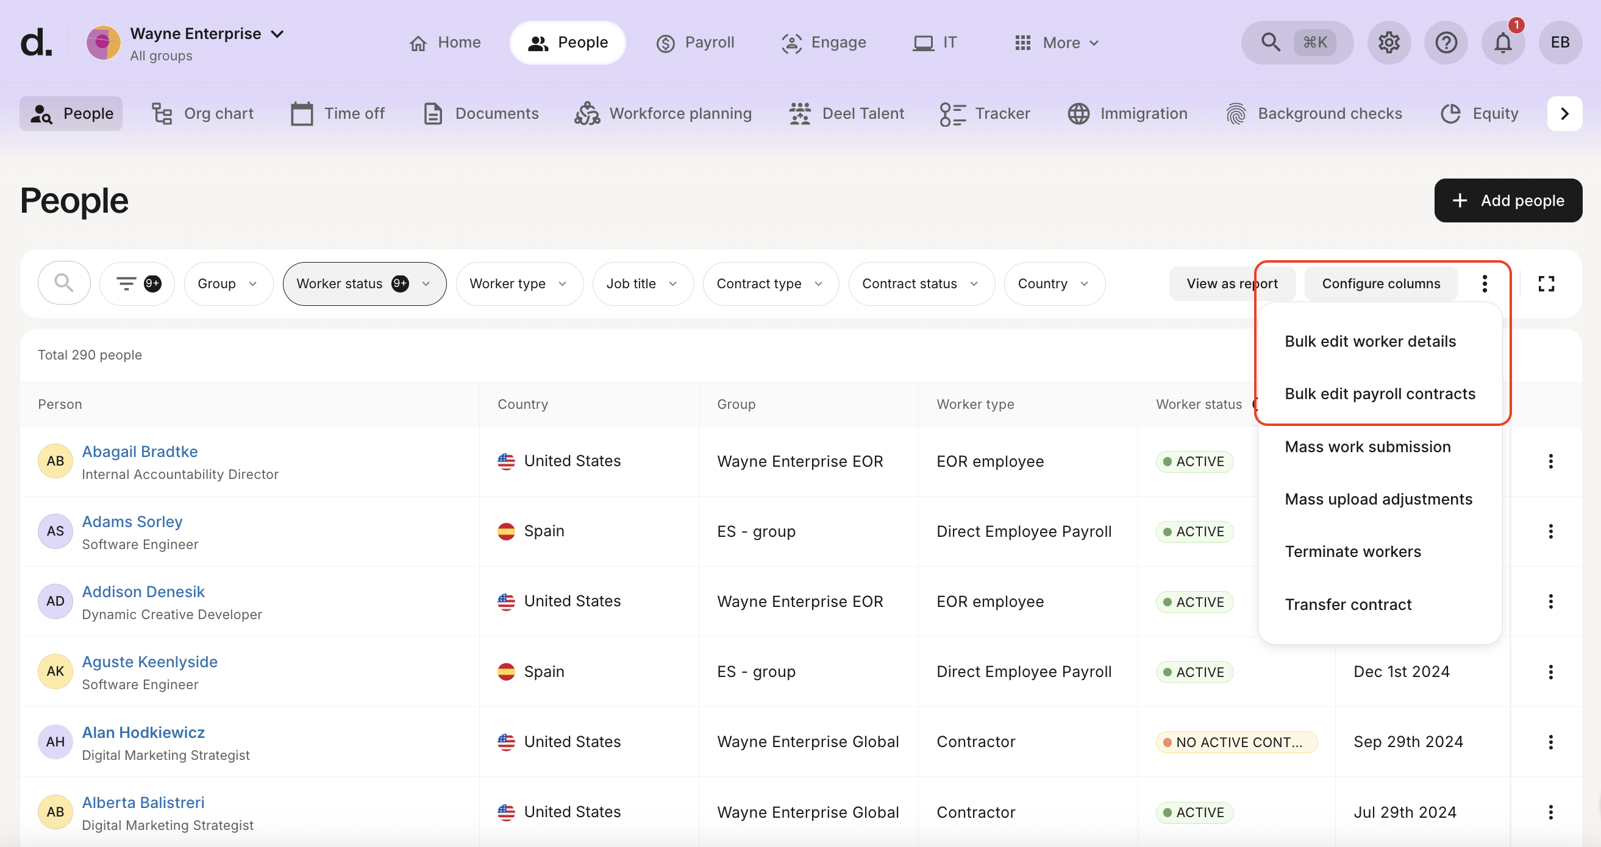Click the fullscreen expand table icon
1601x847 pixels.
1546,284
